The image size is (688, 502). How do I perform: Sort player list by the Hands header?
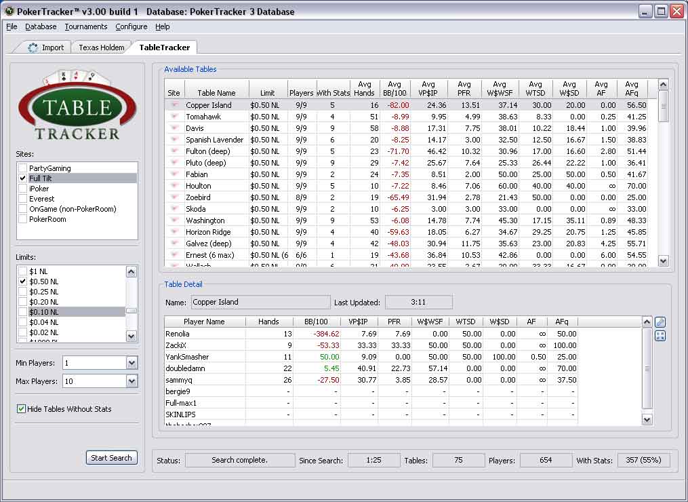268,322
